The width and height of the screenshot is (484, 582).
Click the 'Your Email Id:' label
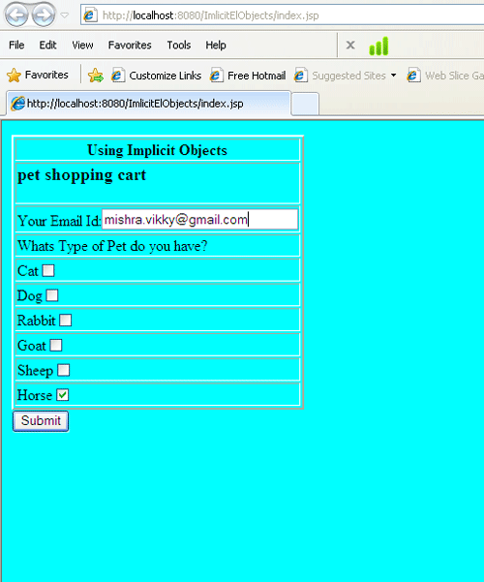click(59, 221)
